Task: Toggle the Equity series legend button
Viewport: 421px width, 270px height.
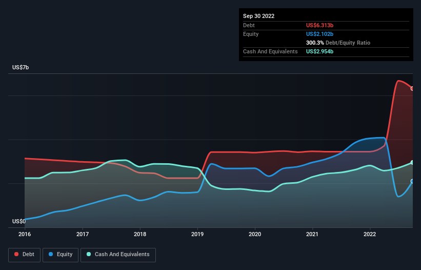Action: point(61,255)
